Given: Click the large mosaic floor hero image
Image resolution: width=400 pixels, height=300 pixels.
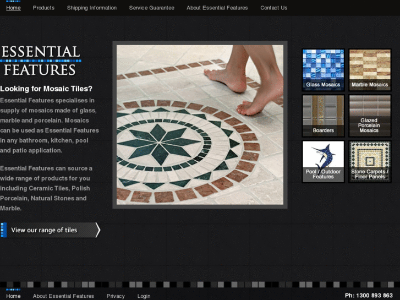Looking at the screenshot, I should [x=200, y=124].
